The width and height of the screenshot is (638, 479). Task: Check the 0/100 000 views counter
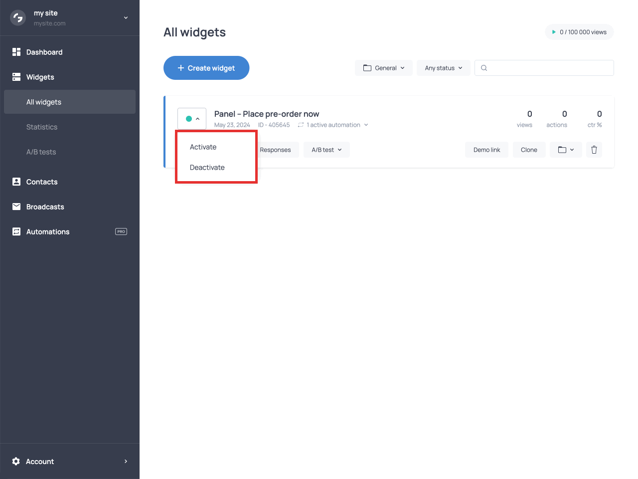point(579,32)
